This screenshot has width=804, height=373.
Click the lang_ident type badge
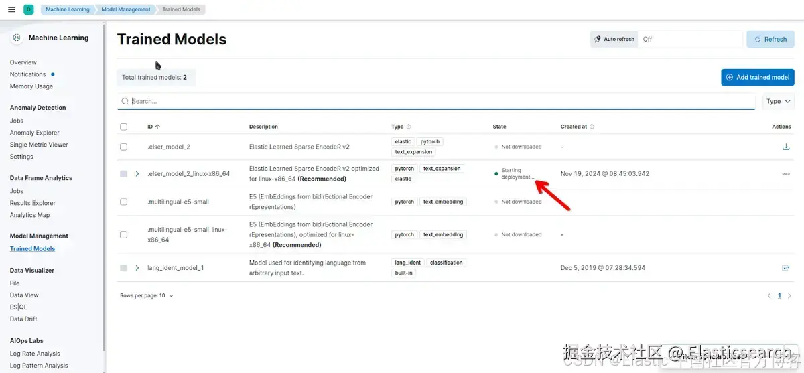[408, 263]
